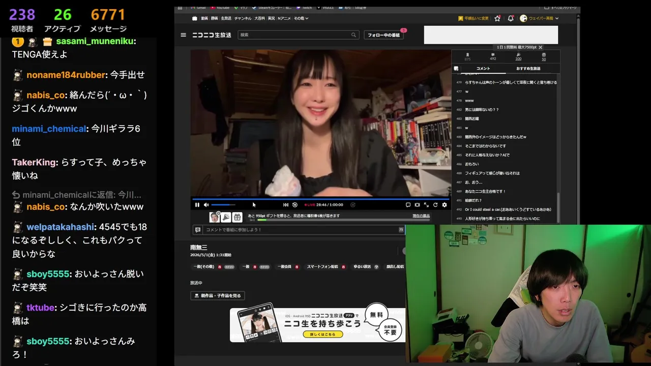The image size is (651, 366).
Task: Select comment 'あなたニコ生合格です！'
Action: [485, 191]
